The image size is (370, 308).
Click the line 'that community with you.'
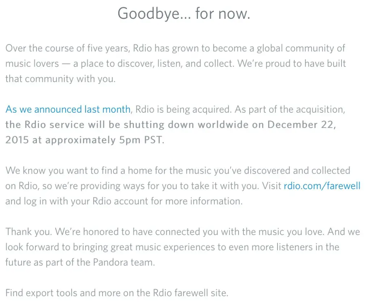(60, 79)
